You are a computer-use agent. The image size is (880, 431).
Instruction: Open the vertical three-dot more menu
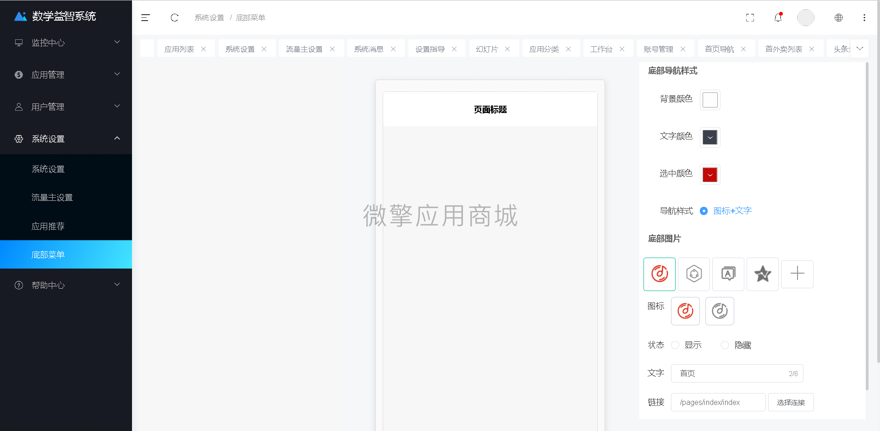(x=864, y=17)
